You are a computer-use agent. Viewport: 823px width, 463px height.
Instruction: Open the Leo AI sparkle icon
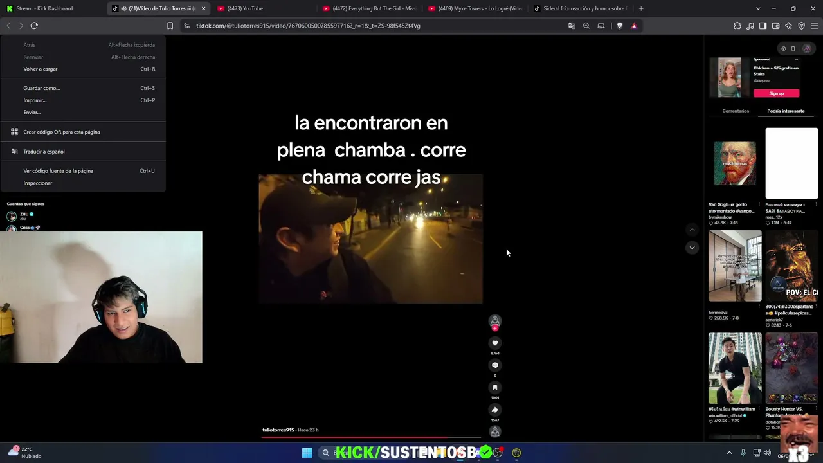coord(788,26)
